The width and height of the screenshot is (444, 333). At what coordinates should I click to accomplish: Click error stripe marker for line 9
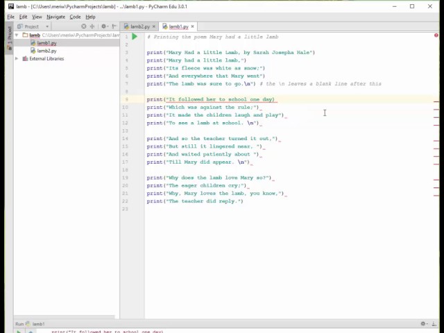(436, 101)
